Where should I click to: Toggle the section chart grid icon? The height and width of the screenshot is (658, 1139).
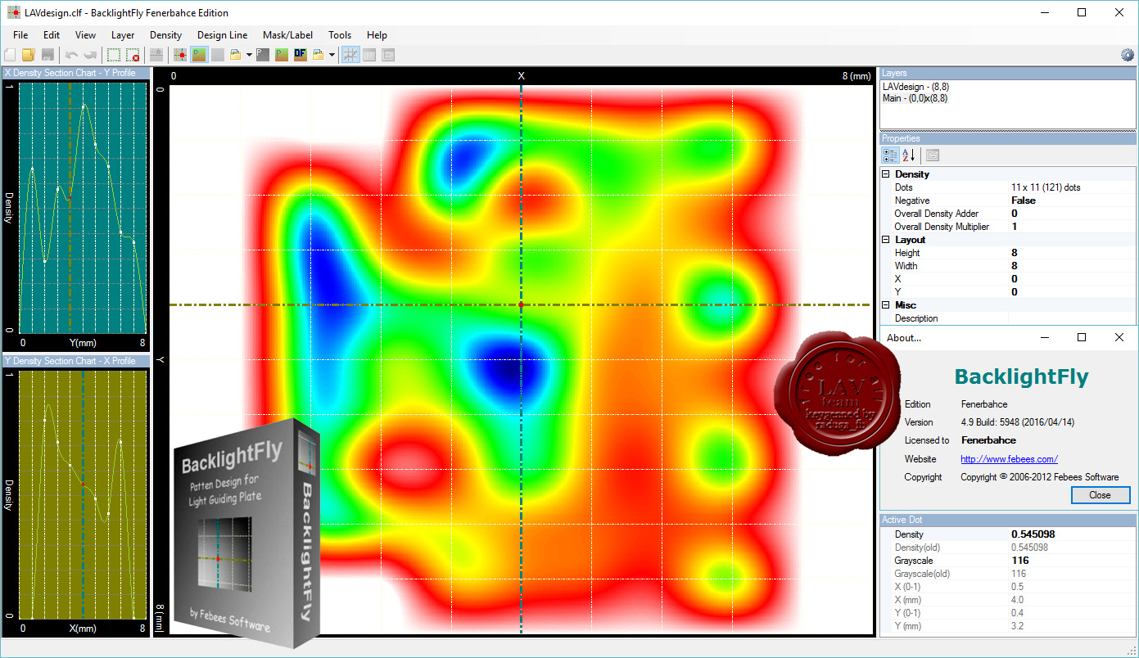point(350,55)
